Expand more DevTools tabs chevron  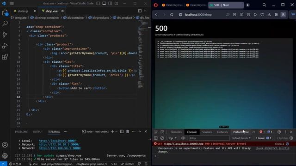point(253,132)
